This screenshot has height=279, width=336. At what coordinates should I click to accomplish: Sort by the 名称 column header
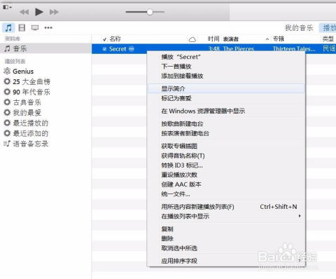pos(115,39)
